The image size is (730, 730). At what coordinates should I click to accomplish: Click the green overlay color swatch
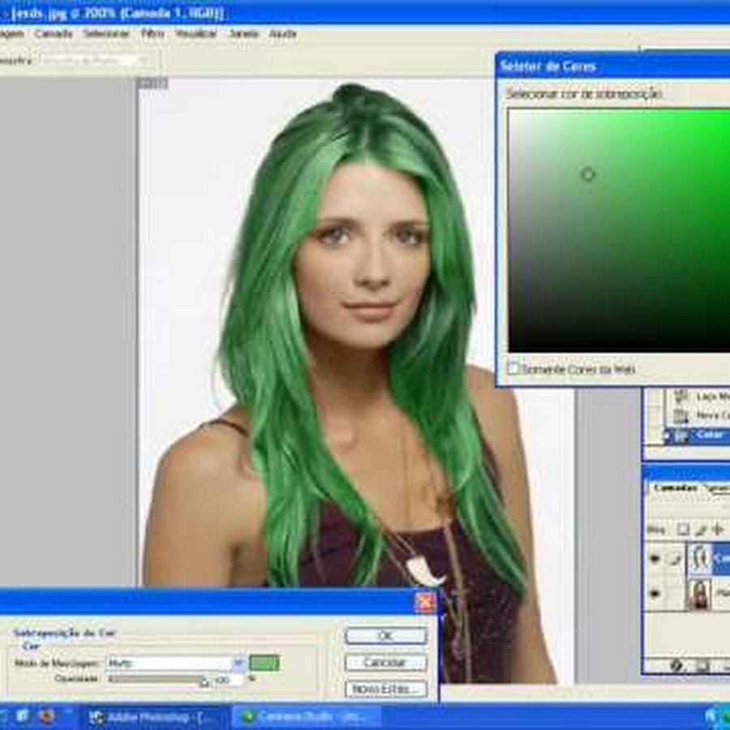pyautogui.click(x=264, y=663)
